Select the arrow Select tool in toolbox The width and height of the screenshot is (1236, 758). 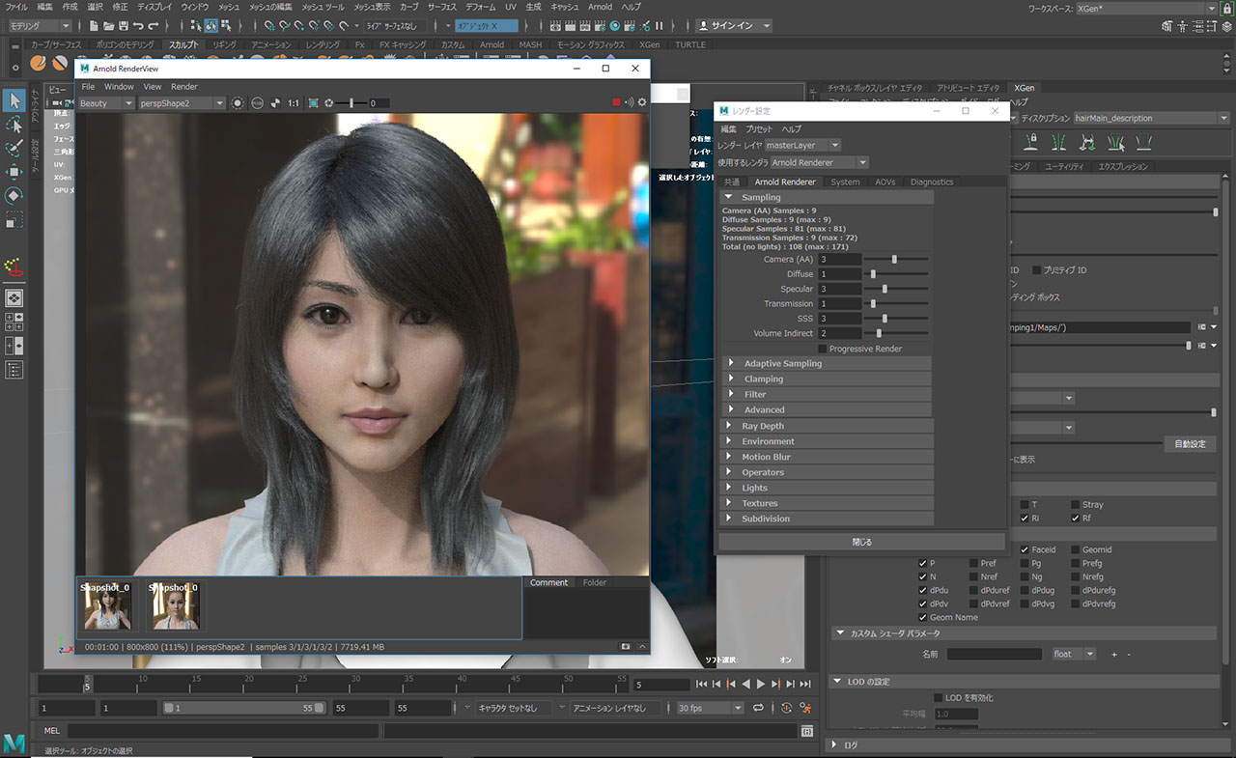[x=14, y=100]
